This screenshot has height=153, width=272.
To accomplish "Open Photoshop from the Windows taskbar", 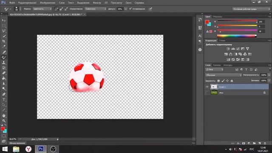I will point(41,149).
